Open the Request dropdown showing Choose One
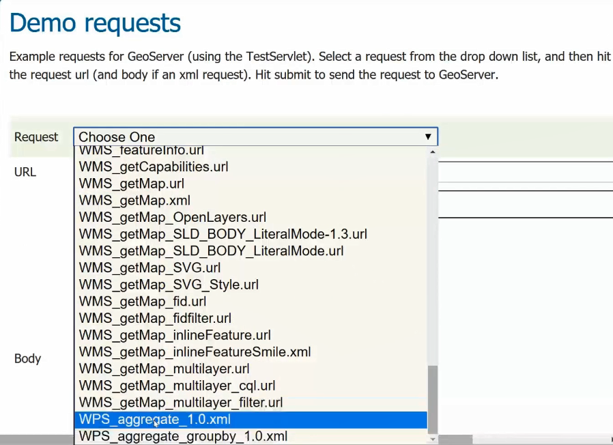 [x=256, y=137]
